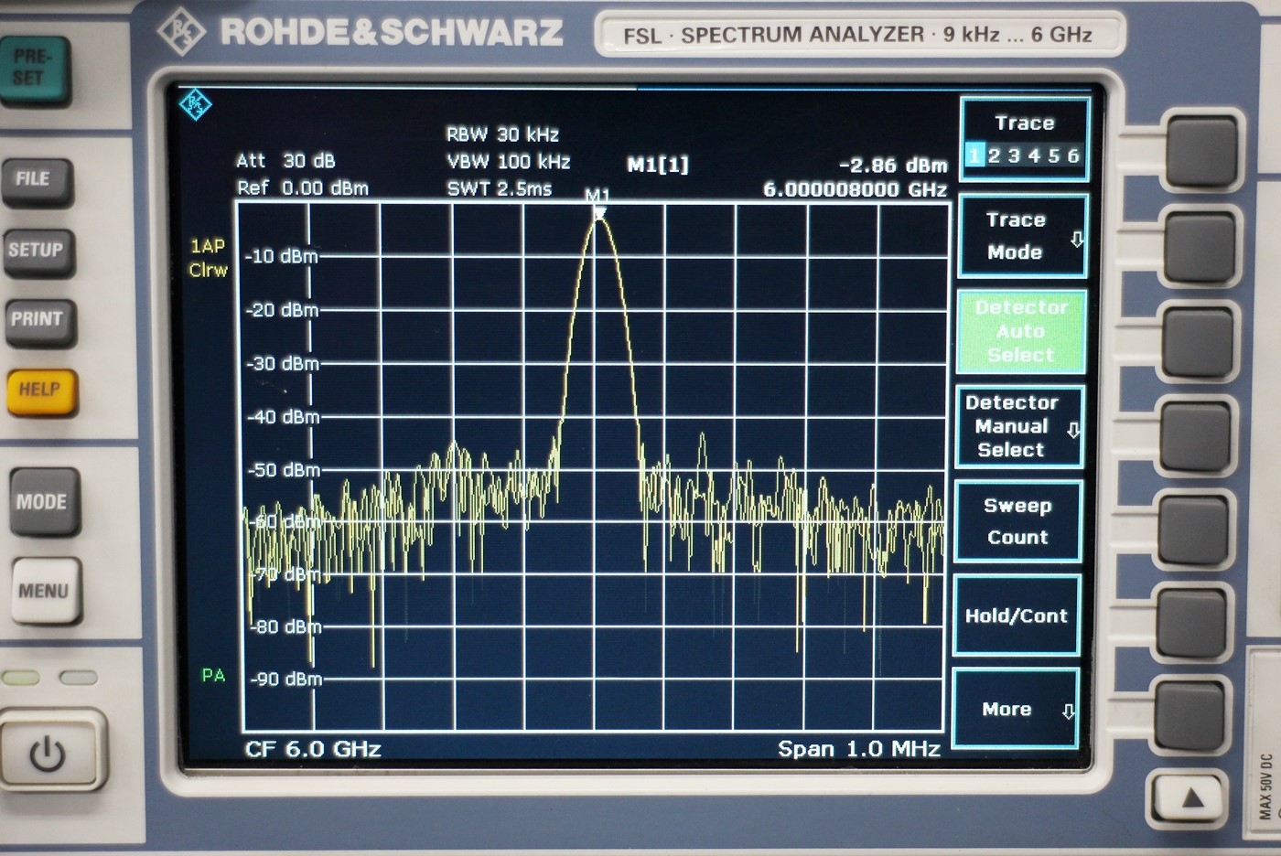
Task: Click the Att 30 dB readout
Action: point(285,161)
